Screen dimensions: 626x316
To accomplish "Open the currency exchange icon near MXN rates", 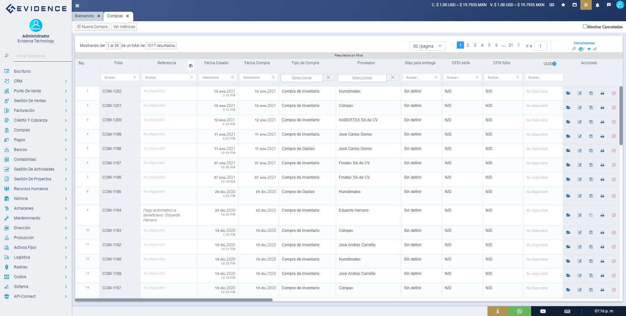I will (551, 5).
